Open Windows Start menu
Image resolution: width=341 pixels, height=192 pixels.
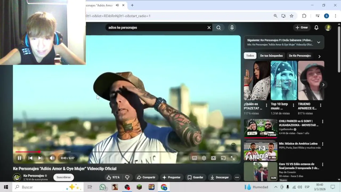pos(6,187)
